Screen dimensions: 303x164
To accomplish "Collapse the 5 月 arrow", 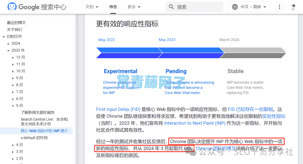I will (13, 106).
